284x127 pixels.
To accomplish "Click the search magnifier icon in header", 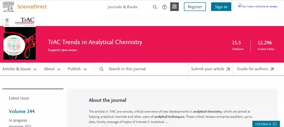I will pyautogui.click(x=155, y=7).
